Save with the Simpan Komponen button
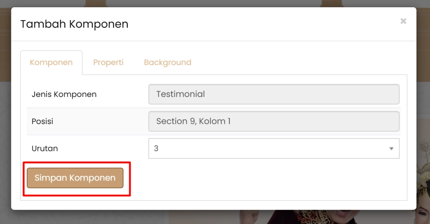430x224 pixels. [75, 178]
